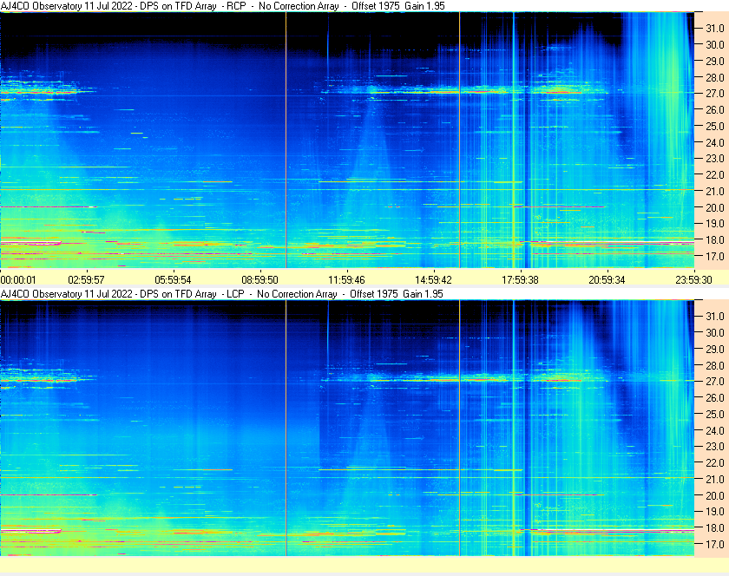The image size is (729, 576).
Task: Click the 23.0 frequency label on RCP panel
Action: coord(715,159)
